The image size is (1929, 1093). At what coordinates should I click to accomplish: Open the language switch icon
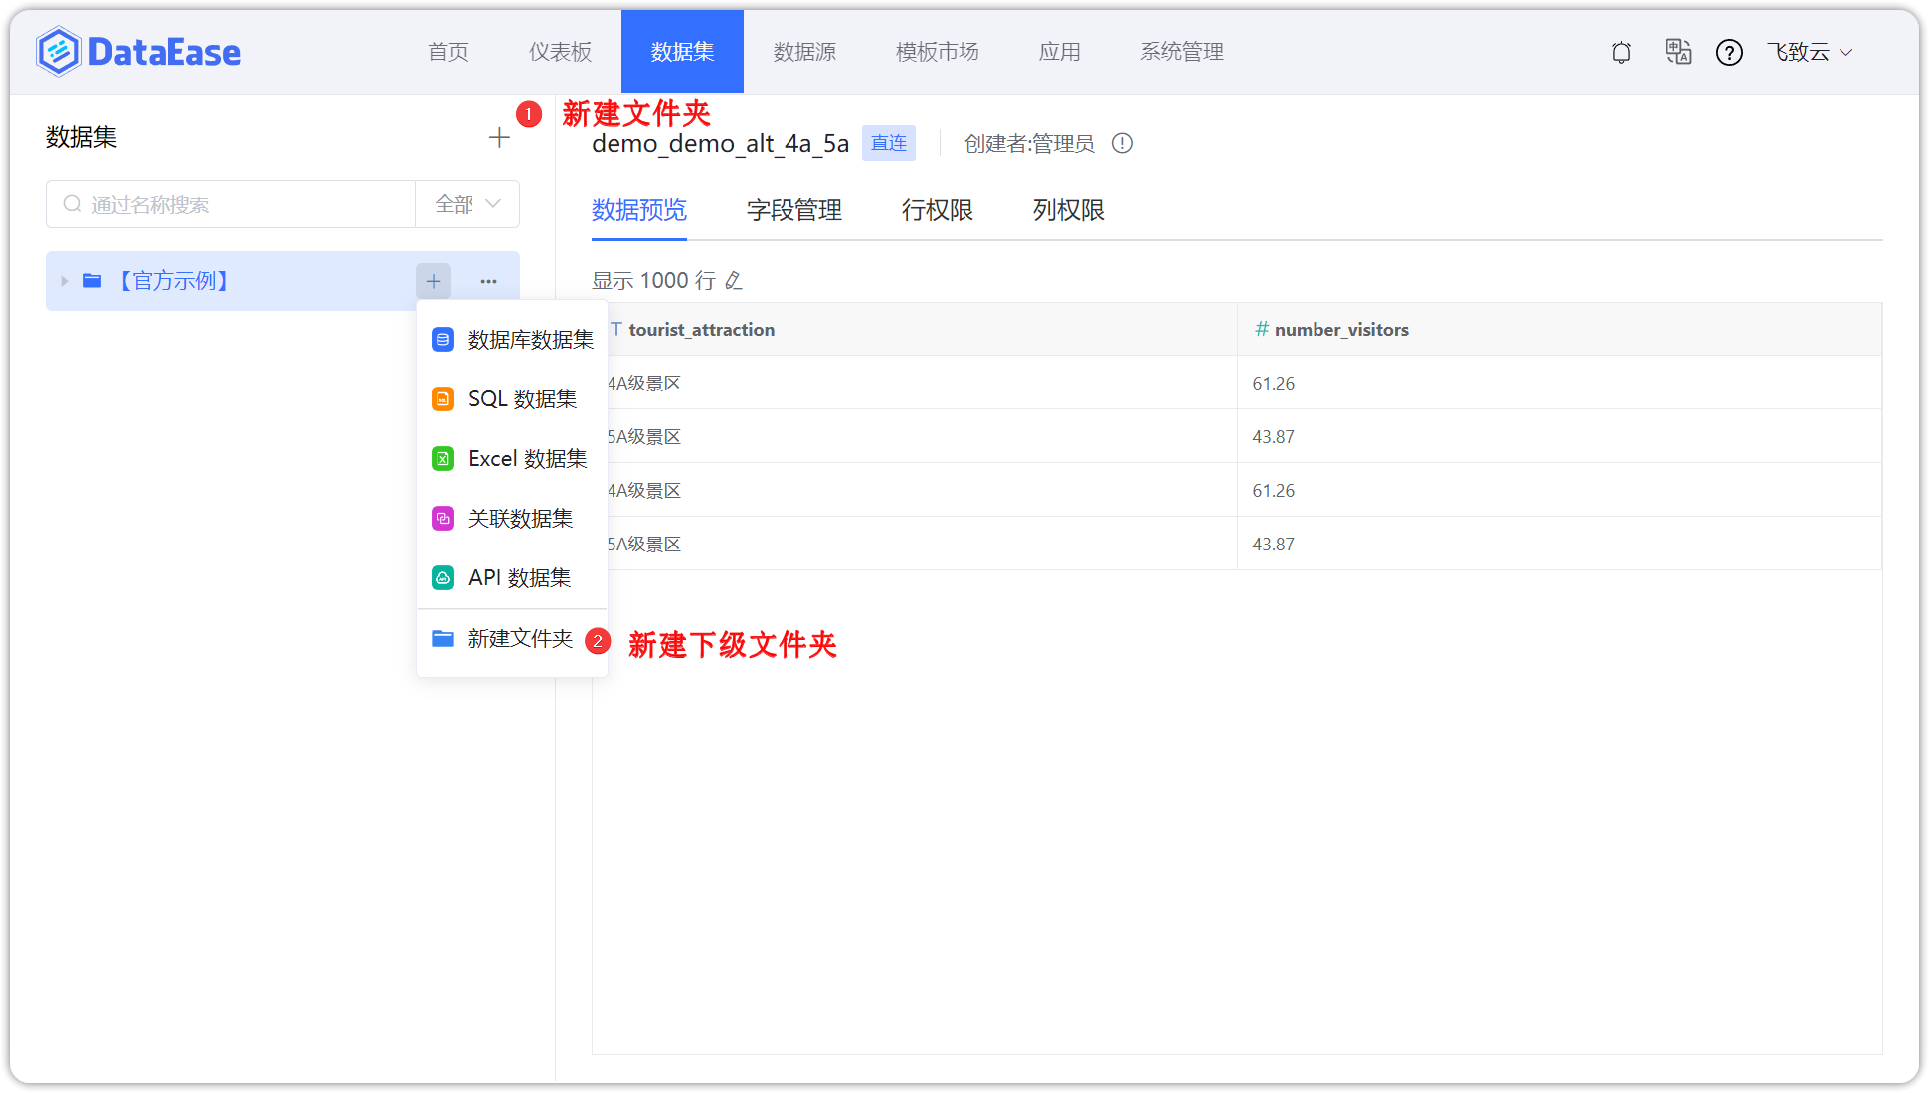(1678, 52)
